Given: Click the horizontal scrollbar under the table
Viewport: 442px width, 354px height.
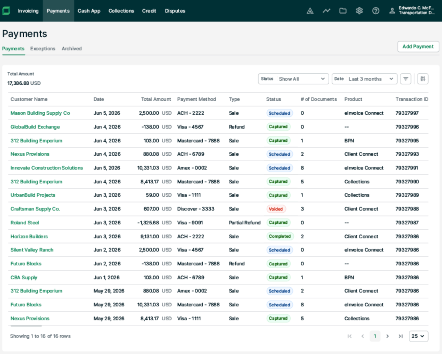Looking at the screenshot, I should [x=26, y=326].
